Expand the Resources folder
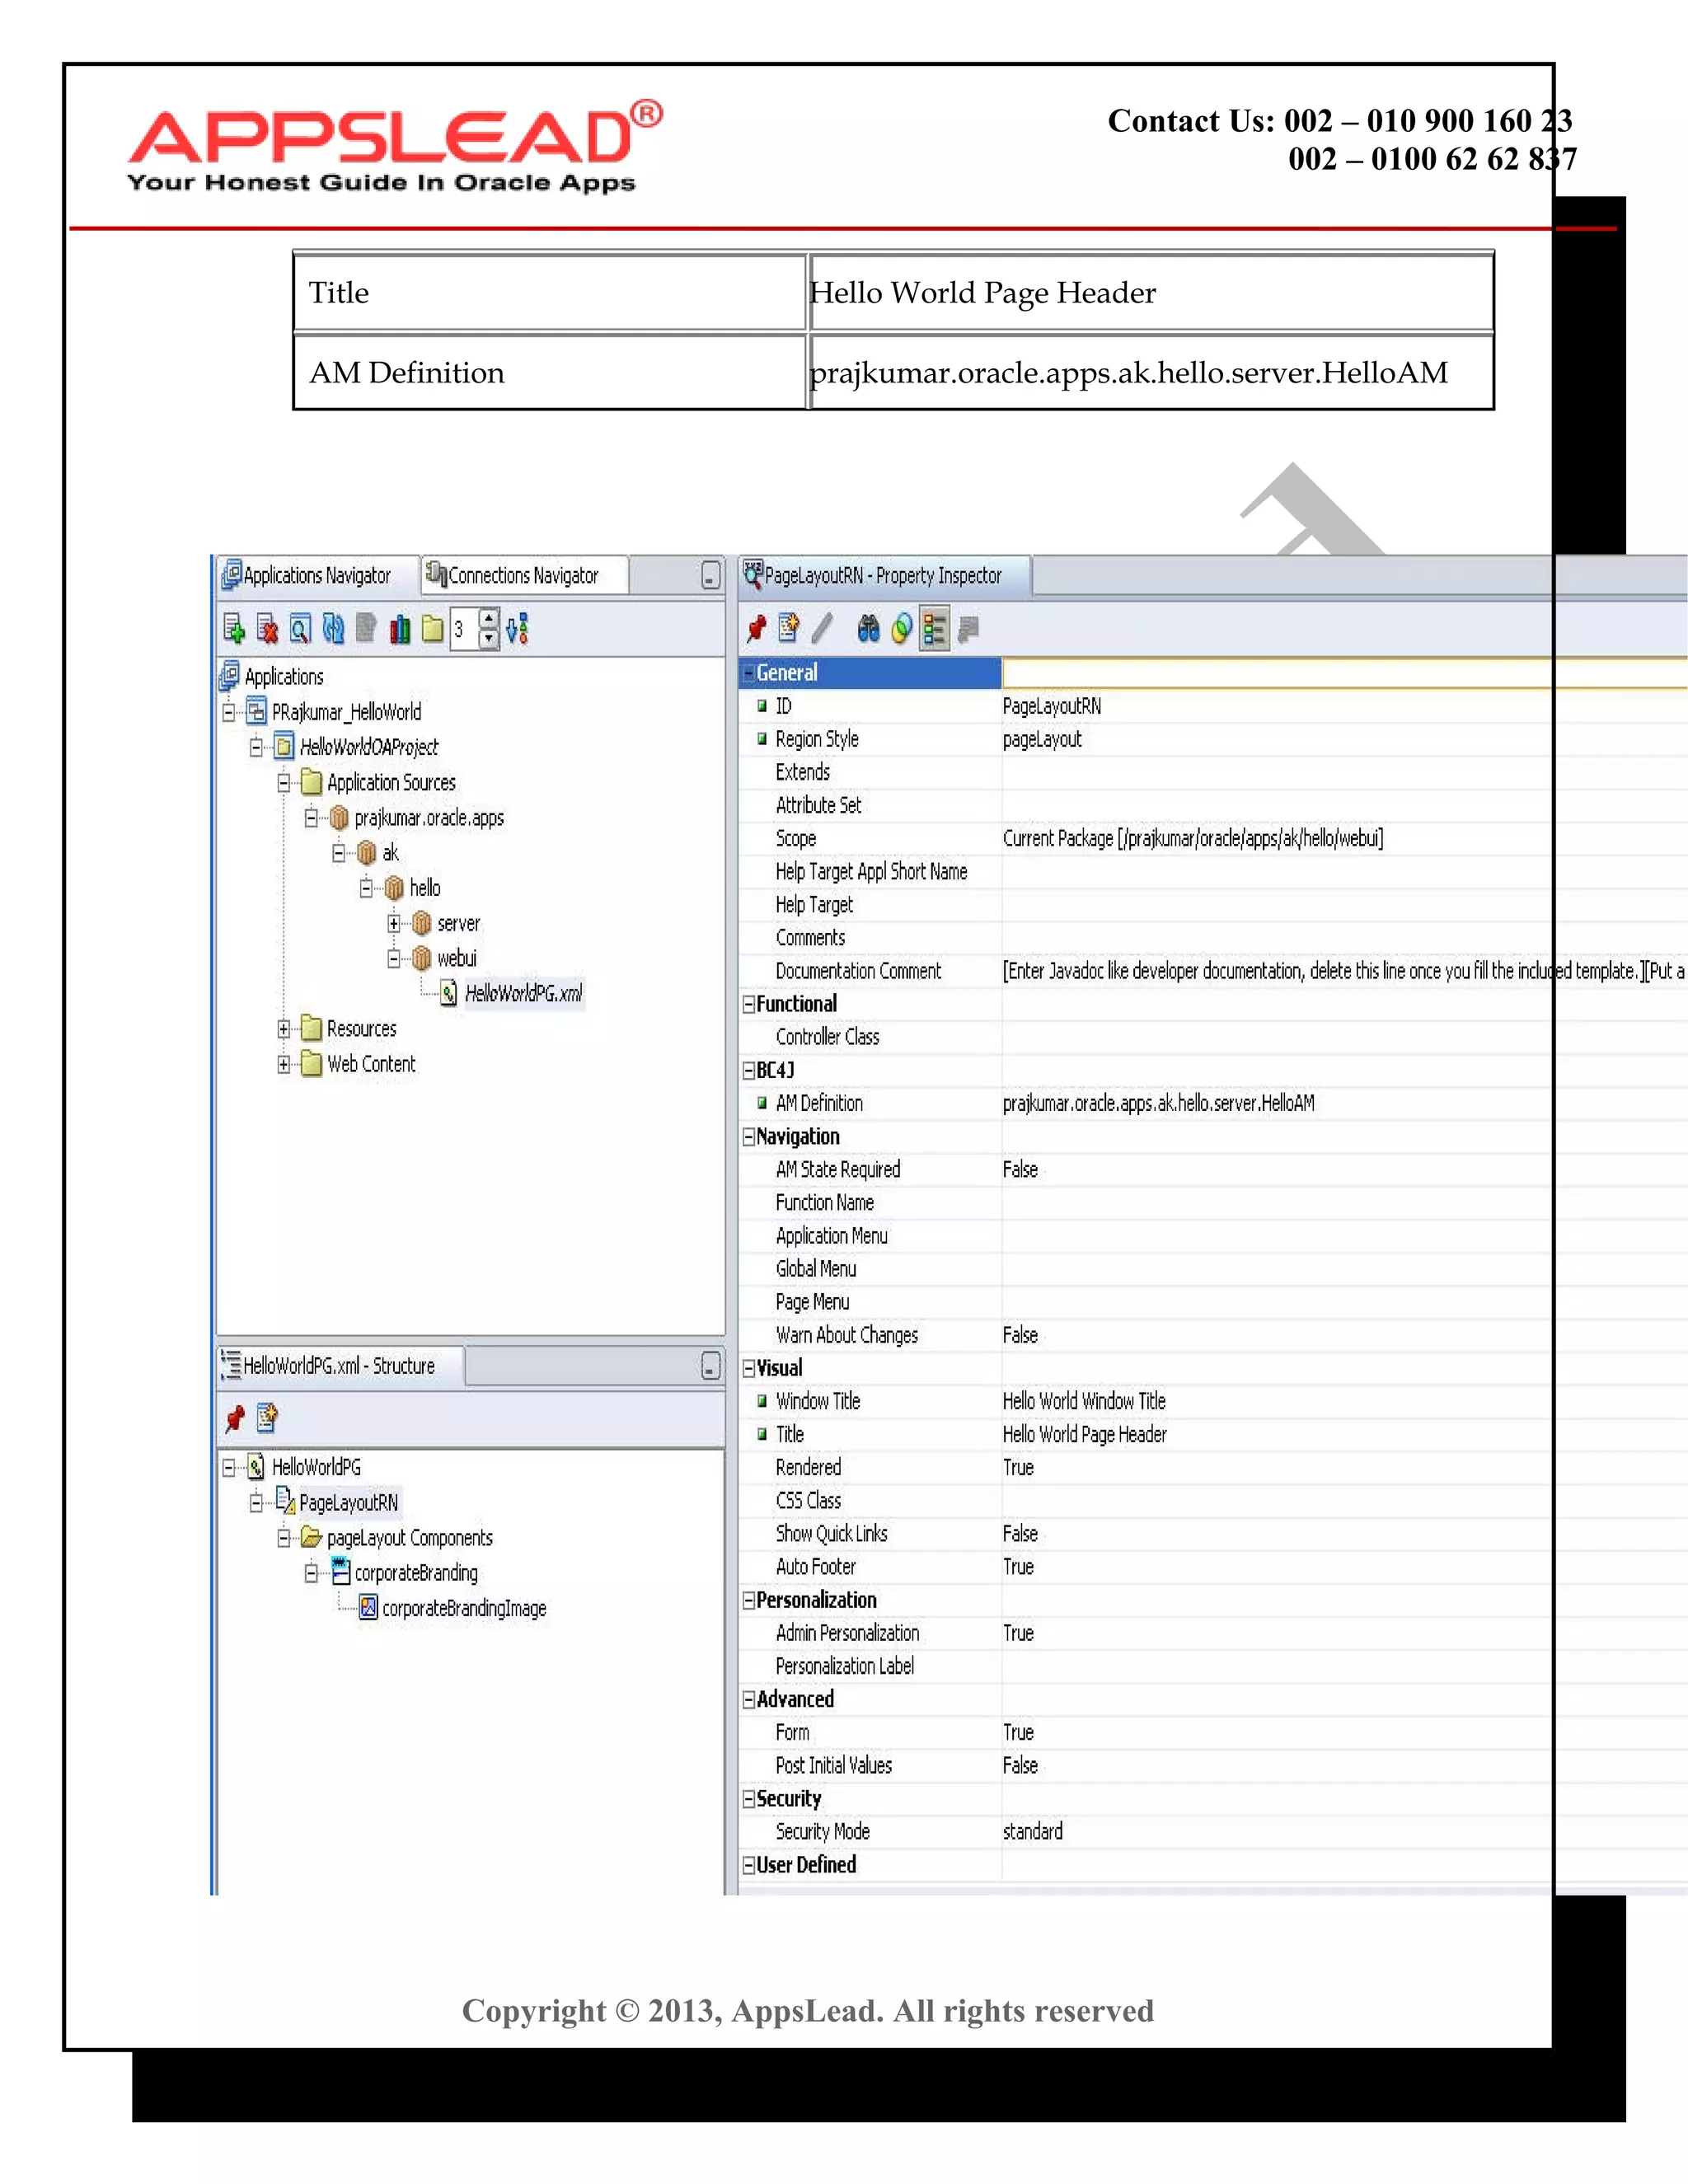 (284, 1029)
